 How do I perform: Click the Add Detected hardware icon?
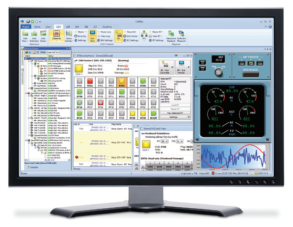[34, 35]
